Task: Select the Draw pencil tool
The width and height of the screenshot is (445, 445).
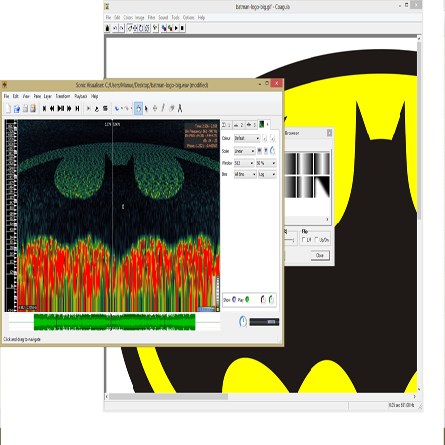Action: [x=163, y=108]
